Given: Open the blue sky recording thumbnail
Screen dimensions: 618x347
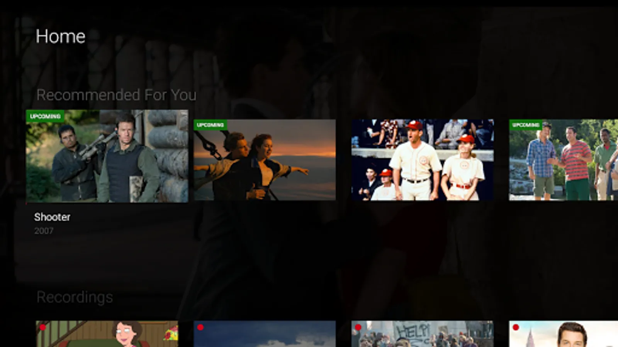Looking at the screenshot, I should 265,334.
